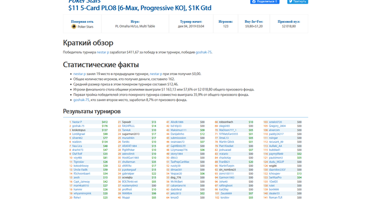The image size is (371, 199).
Task: Open dudu_MGUP profile at rank 124
Action: point(276,162)
